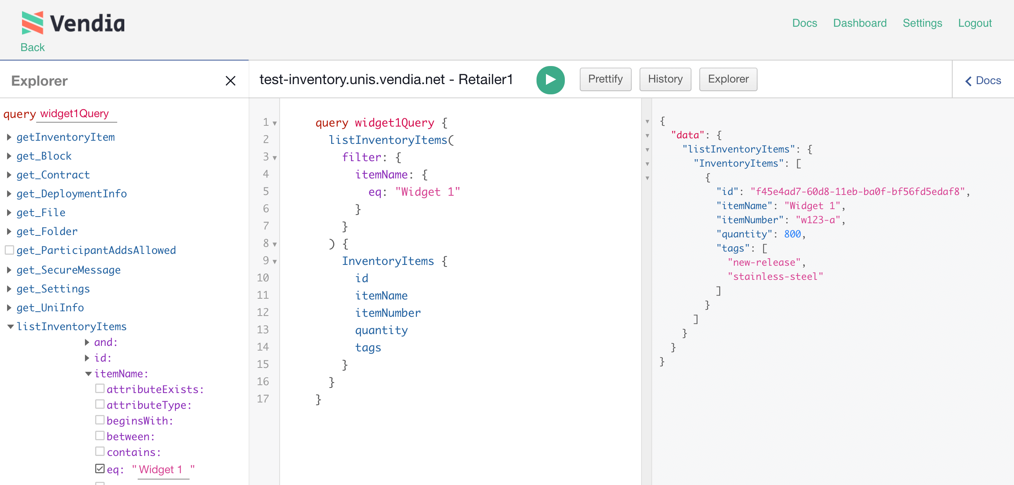Click "stainless-steel" tag in results
The height and width of the screenshot is (485, 1014).
tap(775, 277)
